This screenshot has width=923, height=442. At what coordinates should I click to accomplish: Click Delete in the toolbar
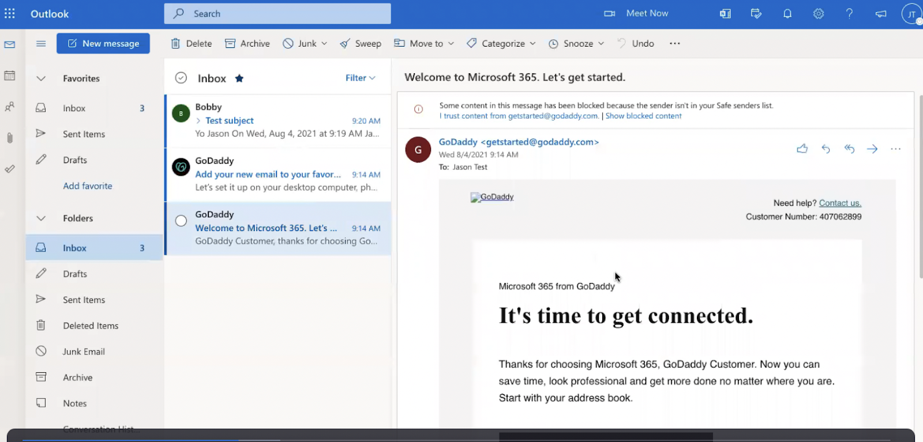(192, 43)
